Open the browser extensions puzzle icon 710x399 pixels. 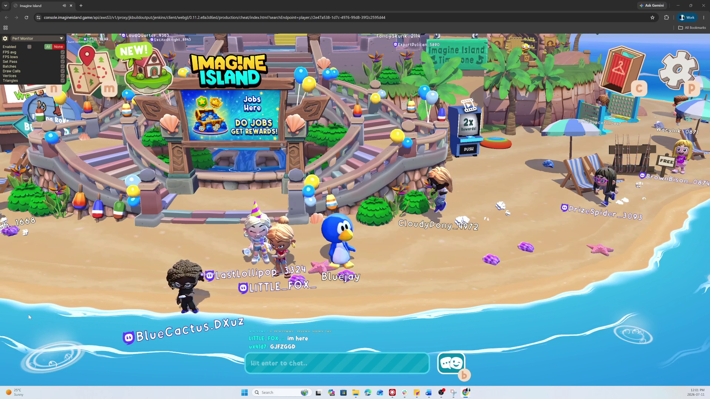click(x=666, y=17)
